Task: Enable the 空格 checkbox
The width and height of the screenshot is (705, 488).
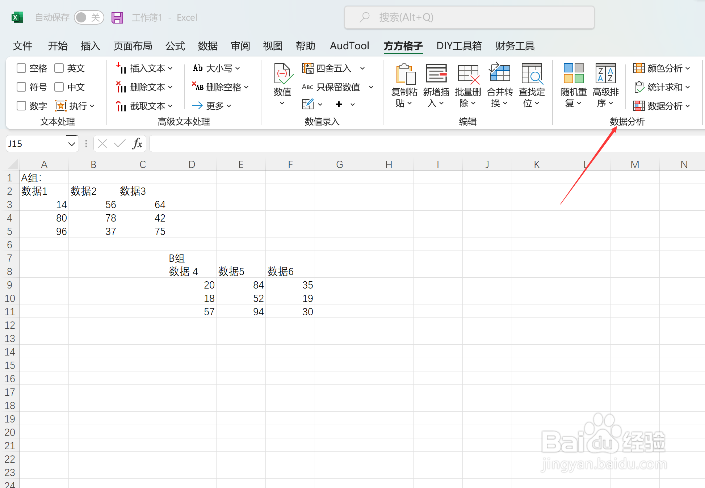Action: [21, 68]
